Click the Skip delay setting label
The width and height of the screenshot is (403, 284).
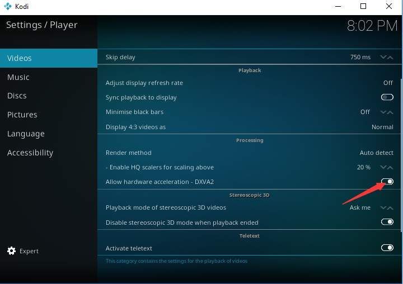[120, 57]
